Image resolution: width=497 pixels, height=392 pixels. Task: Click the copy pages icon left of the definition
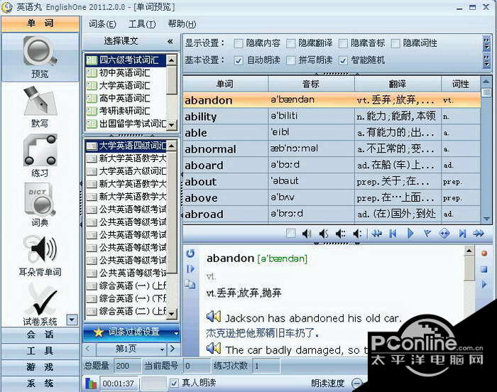click(x=190, y=284)
